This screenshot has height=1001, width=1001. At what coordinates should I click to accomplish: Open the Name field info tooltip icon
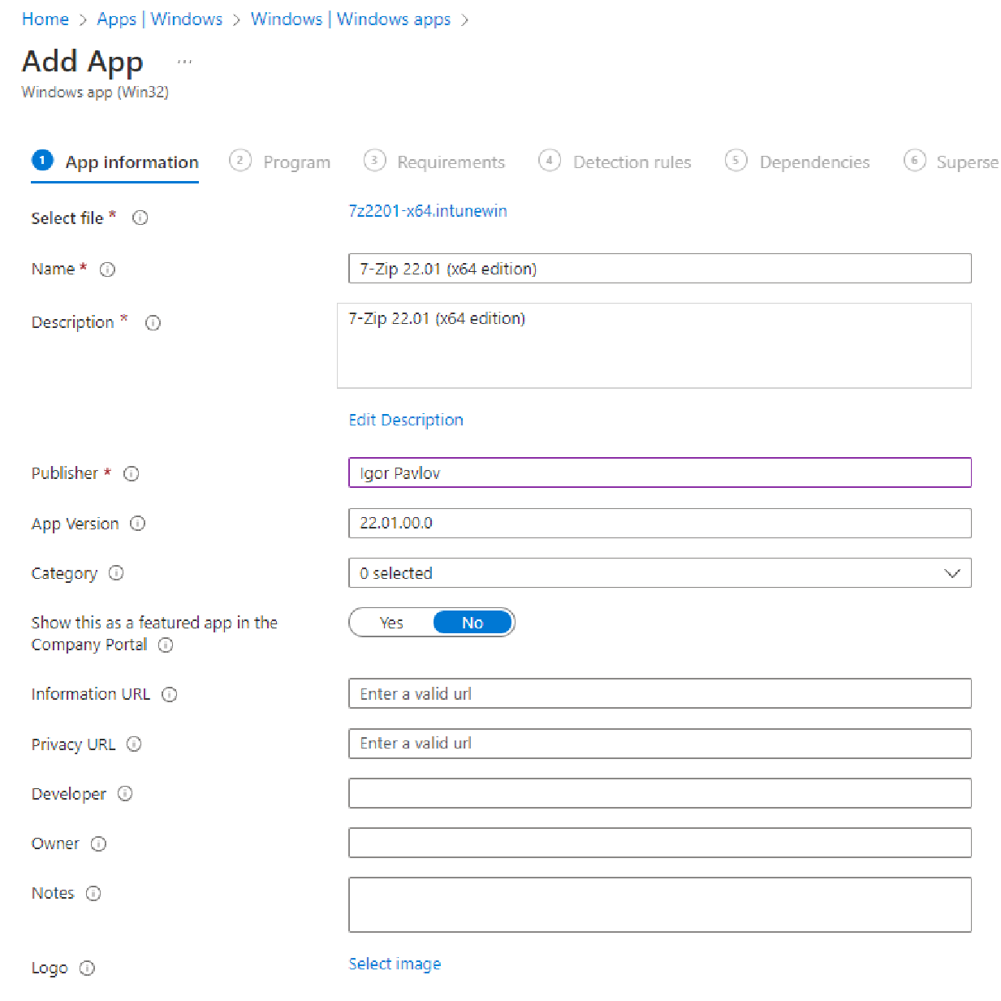(107, 270)
